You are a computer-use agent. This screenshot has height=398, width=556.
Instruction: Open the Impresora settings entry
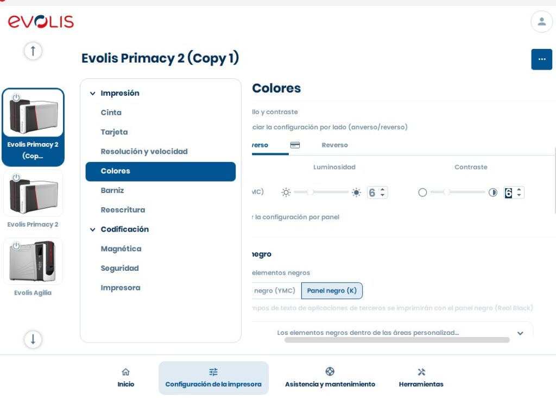pyautogui.click(x=120, y=288)
